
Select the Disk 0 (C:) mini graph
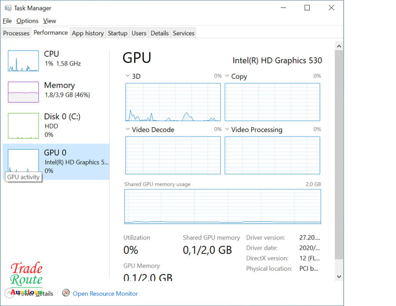tap(23, 125)
